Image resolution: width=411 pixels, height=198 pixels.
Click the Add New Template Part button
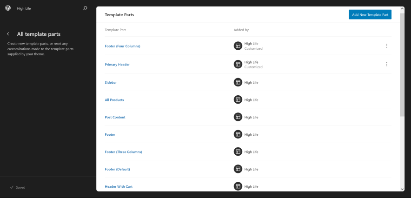[370, 15]
